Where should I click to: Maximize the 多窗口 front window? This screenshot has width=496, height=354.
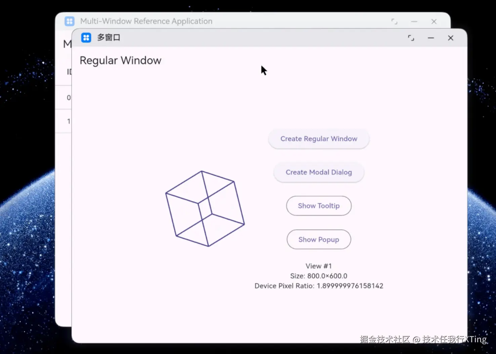point(411,38)
